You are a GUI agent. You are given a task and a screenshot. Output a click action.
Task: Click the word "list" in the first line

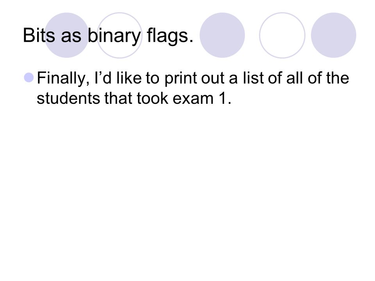254,78
